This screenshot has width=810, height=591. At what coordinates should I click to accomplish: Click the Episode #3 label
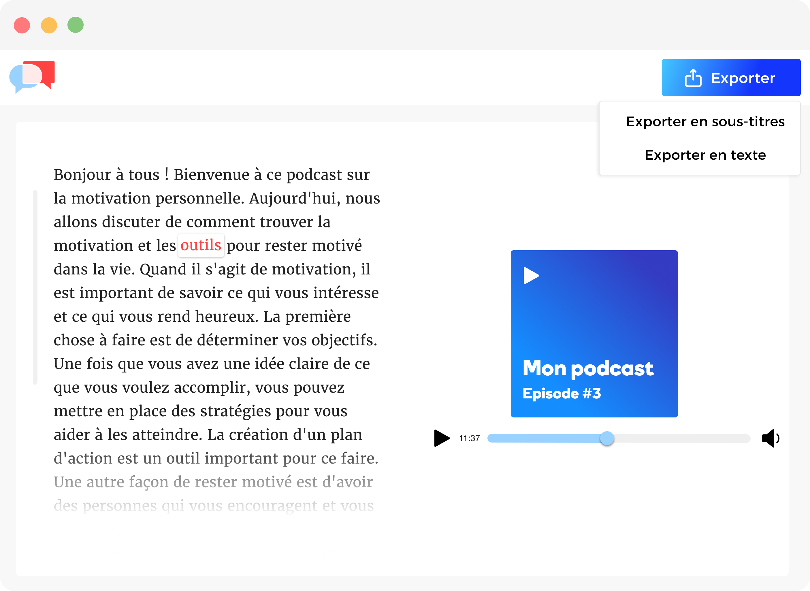(562, 394)
